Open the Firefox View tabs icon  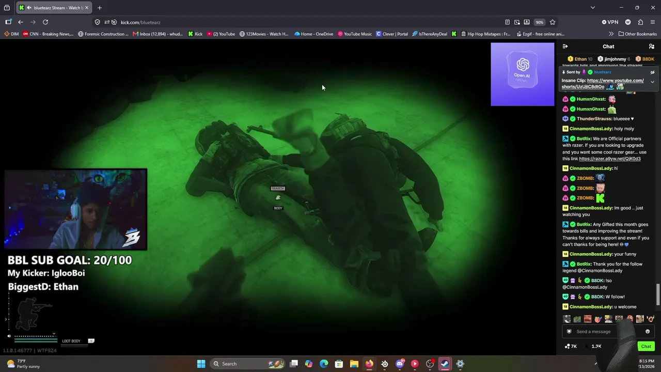[7, 8]
